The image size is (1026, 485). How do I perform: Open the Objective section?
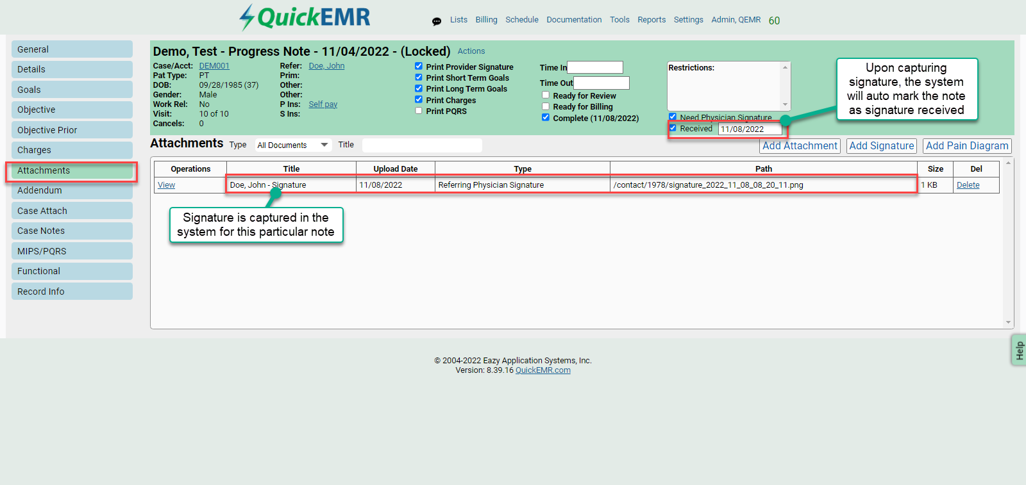click(72, 110)
